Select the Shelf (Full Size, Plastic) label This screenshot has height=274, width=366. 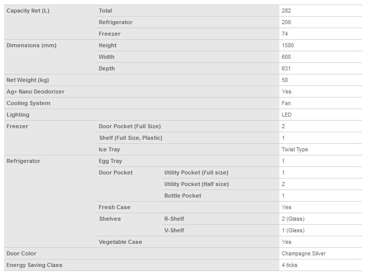click(x=131, y=138)
